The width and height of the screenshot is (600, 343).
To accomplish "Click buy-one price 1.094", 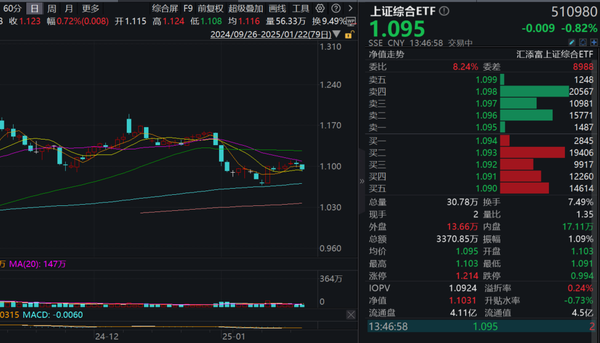I will point(486,141).
